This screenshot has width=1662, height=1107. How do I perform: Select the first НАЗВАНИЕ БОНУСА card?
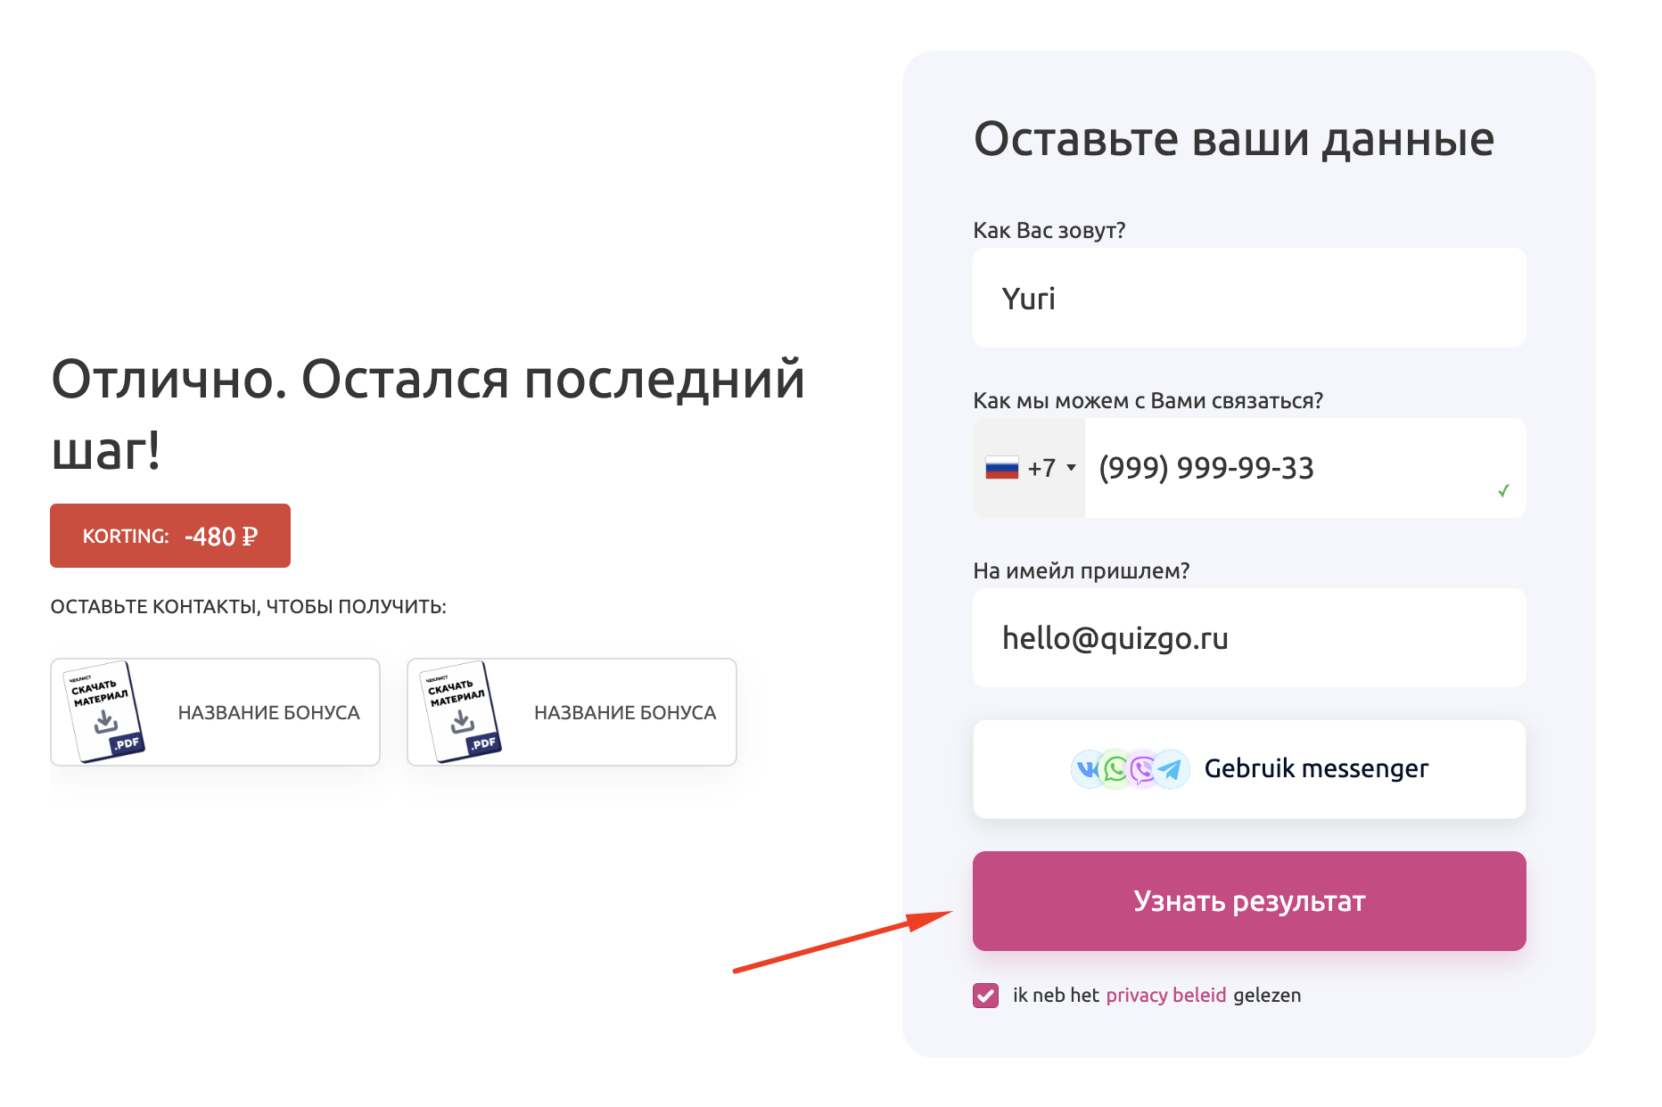pyautogui.click(x=215, y=712)
